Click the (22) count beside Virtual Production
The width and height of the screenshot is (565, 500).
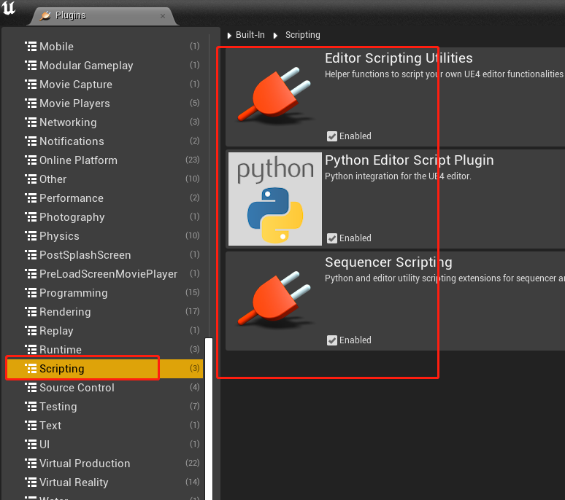coord(193,463)
